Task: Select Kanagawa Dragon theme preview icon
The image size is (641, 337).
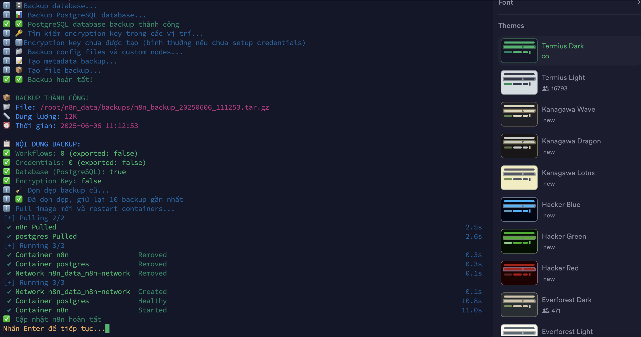Action: (519, 146)
